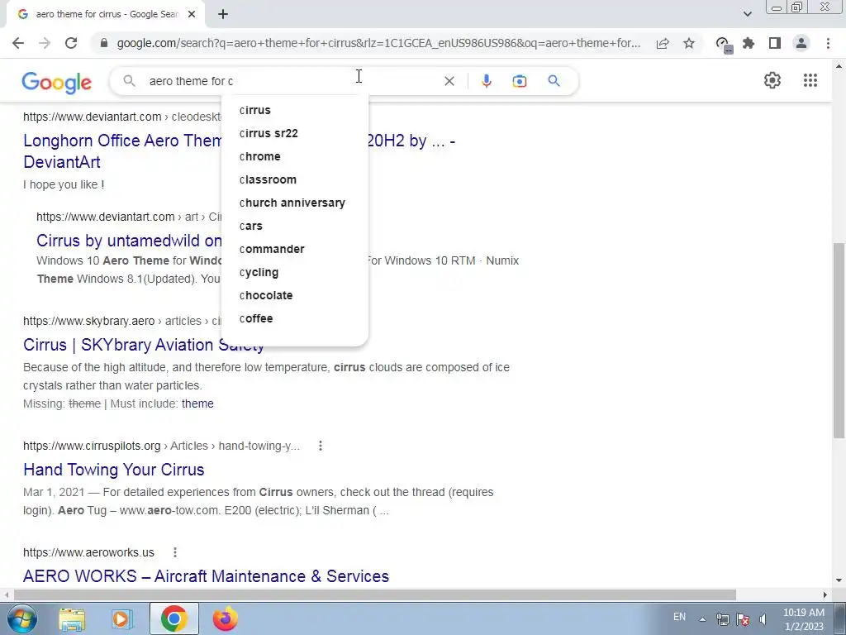Pick the 'church anniversary' suggestion

coord(295,203)
